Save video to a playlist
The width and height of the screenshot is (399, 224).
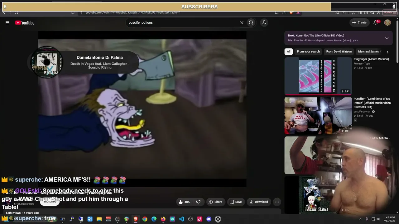tap(236, 202)
